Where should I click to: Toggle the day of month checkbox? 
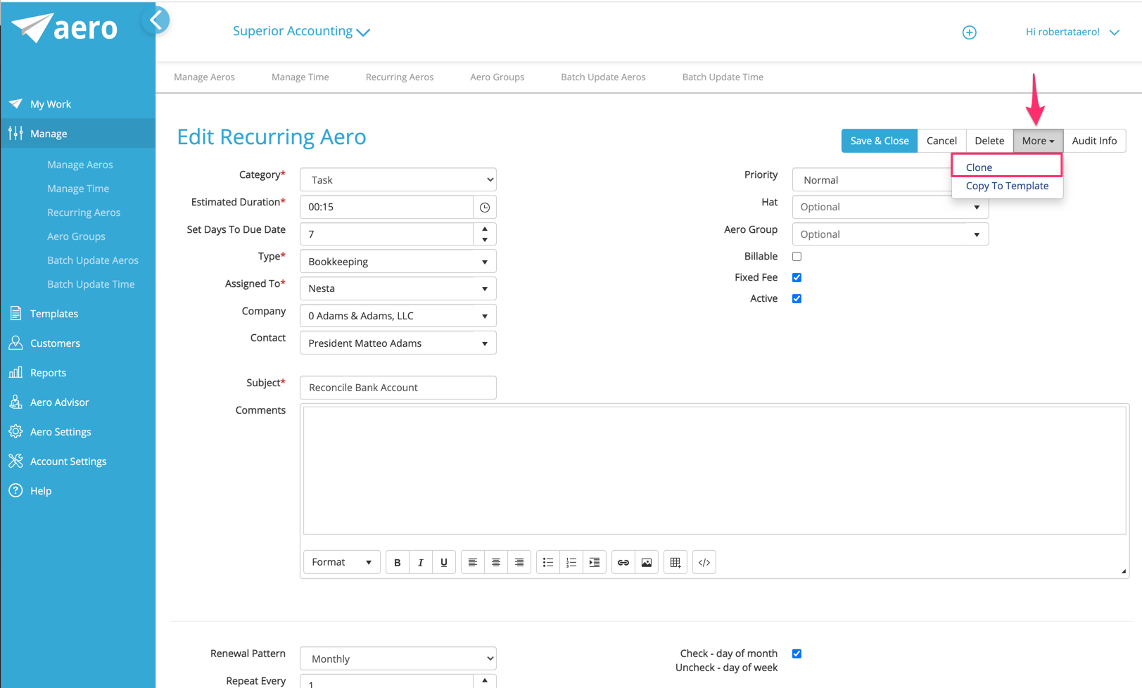click(797, 654)
